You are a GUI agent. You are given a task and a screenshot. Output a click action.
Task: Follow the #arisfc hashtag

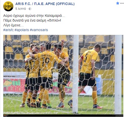(x=8, y=30)
